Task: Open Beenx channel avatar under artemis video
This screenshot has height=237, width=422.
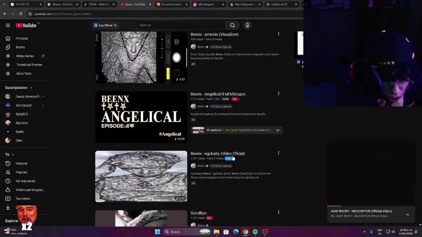Action: pos(193,47)
